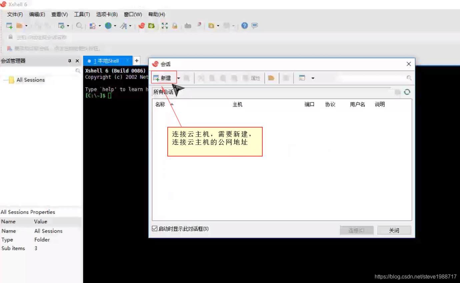Click 新建 button in sessions dialog
Screen dimensions: 460x283
pyautogui.click(x=162, y=78)
